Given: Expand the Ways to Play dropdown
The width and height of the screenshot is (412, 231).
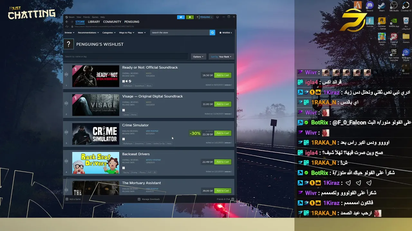Looking at the screenshot, I should [127, 32].
